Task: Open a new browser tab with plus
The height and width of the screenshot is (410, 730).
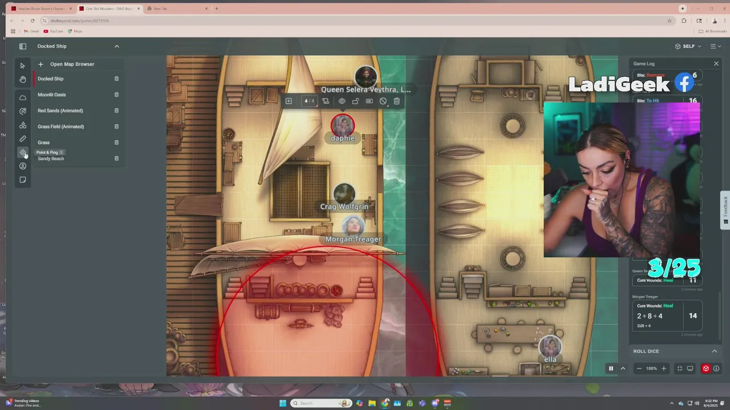Action: point(217,9)
